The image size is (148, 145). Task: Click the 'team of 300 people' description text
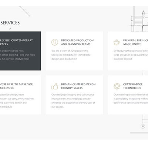(x=71, y=55)
